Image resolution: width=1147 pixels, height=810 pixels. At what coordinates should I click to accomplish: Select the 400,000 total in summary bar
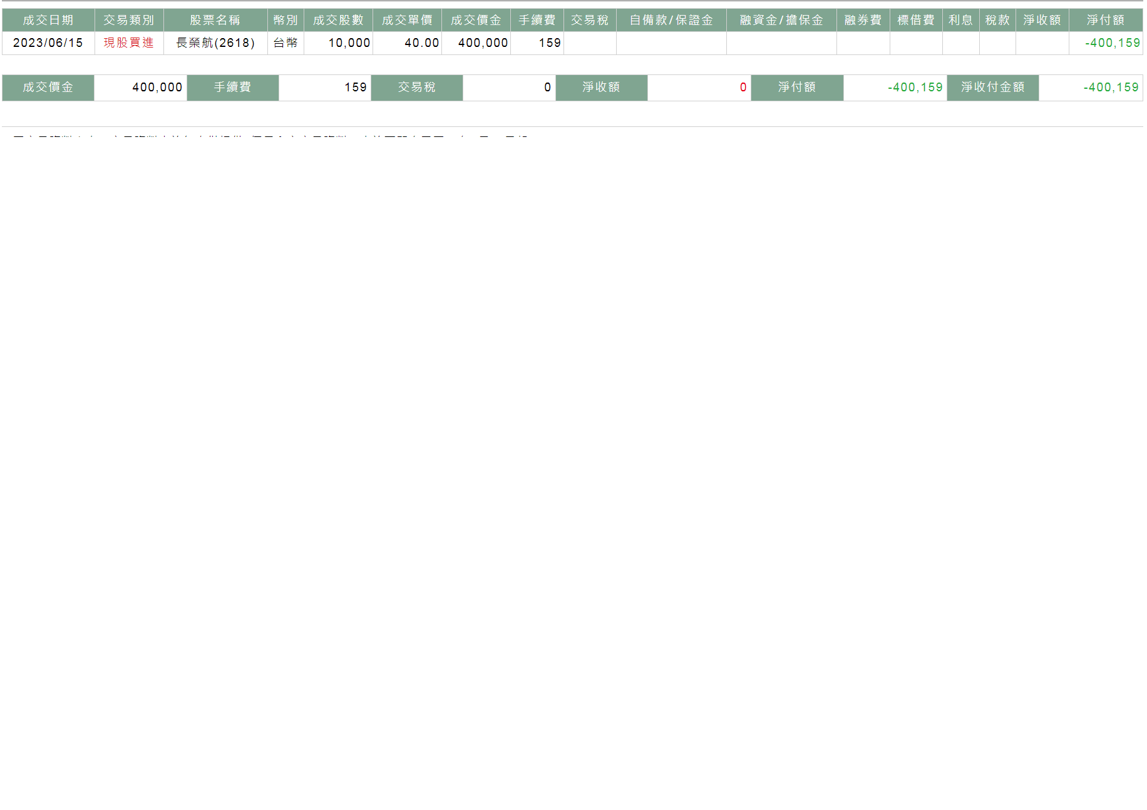click(x=157, y=88)
